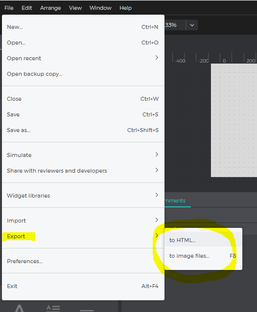Click Close in File menu
Viewport: 257px width, 312px height.
click(x=83, y=99)
